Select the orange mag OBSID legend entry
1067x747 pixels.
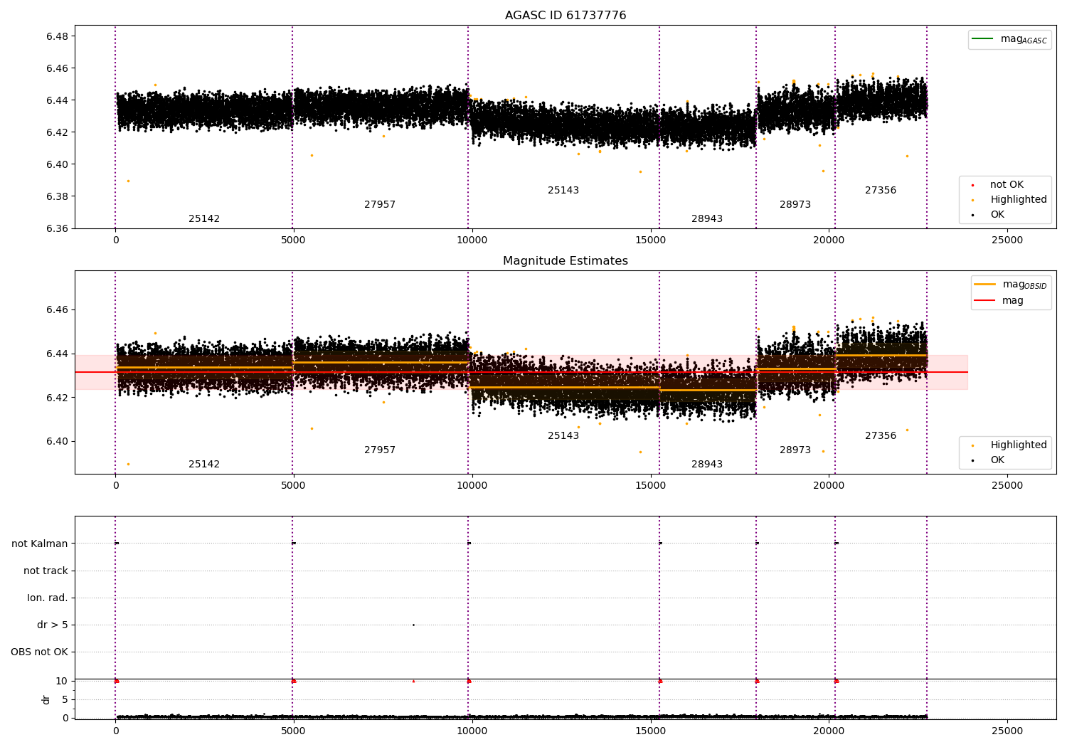pos(1010,285)
